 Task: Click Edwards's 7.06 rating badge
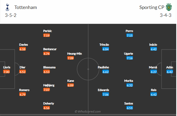(106, 94)
